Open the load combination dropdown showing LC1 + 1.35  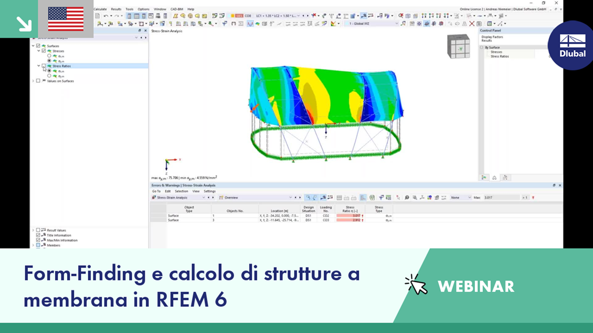(x=298, y=16)
